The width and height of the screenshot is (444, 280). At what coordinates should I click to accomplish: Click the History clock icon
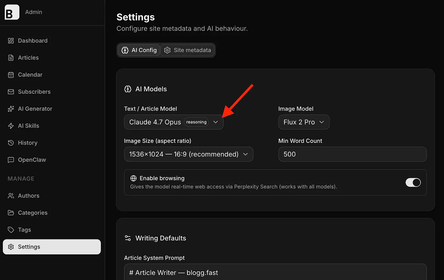[x=11, y=143]
